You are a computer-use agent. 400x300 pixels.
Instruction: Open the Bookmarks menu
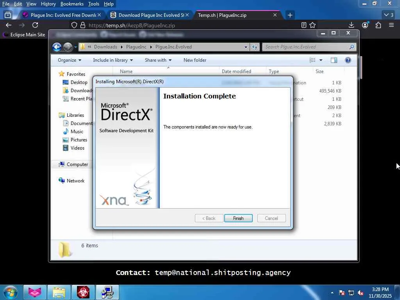pos(72,4)
